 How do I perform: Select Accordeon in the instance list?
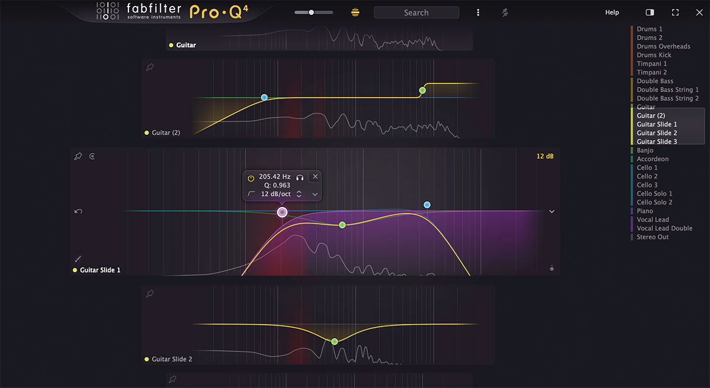pyautogui.click(x=652, y=159)
